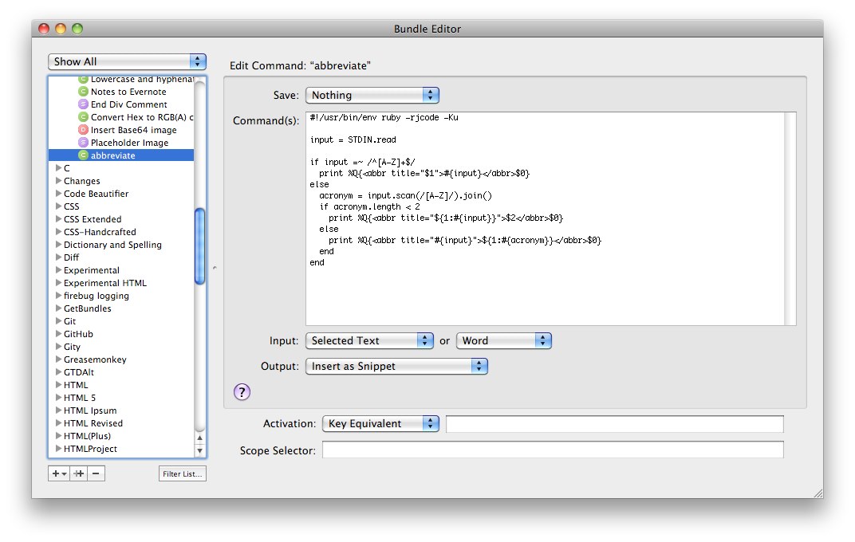Expand the CSS bundle disclosure triangle

58,206
